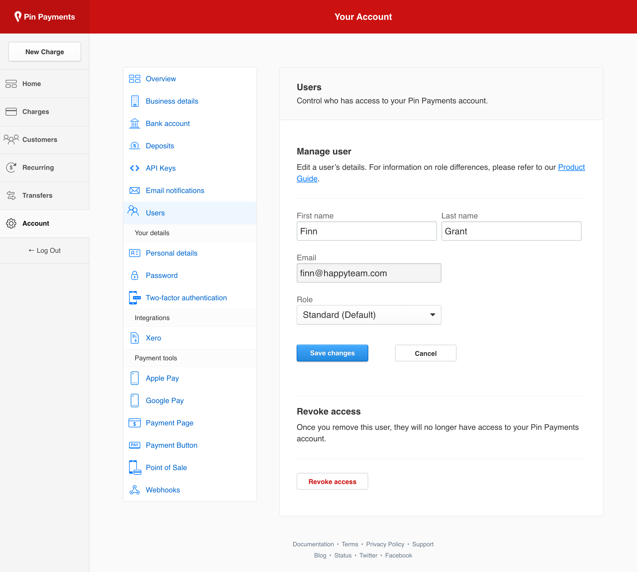This screenshot has height=572, width=637.
Task: Open the Overview account page
Action: click(x=190, y=78)
